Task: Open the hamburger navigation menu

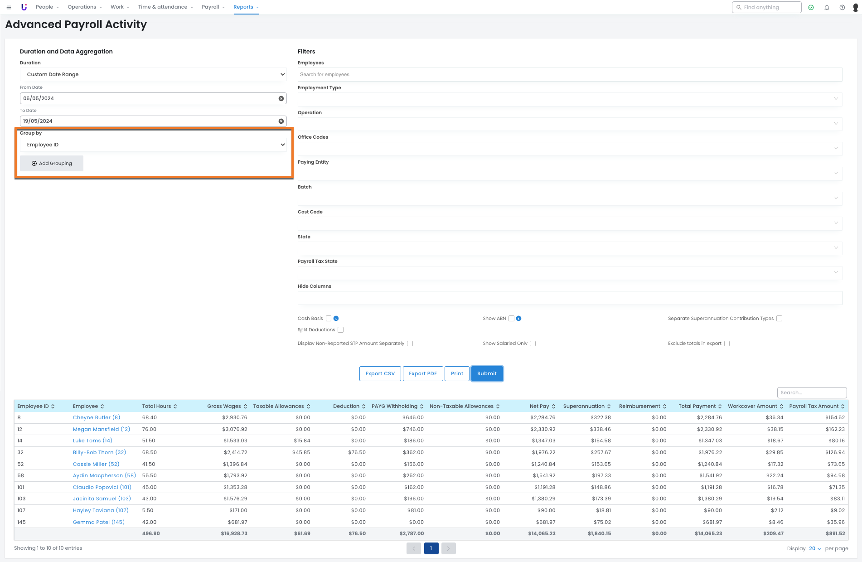Action: [9, 7]
